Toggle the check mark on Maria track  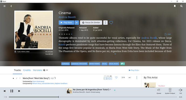[x=17, y=78]
